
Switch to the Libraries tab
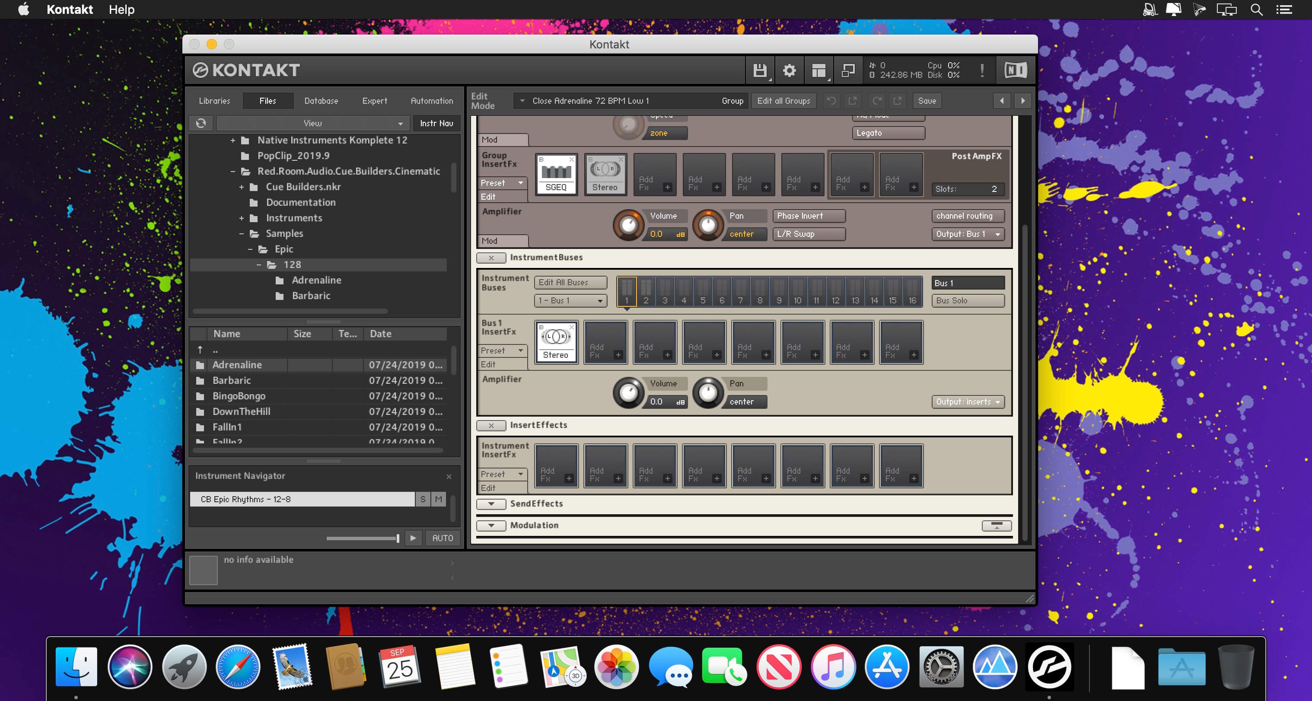coord(214,101)
